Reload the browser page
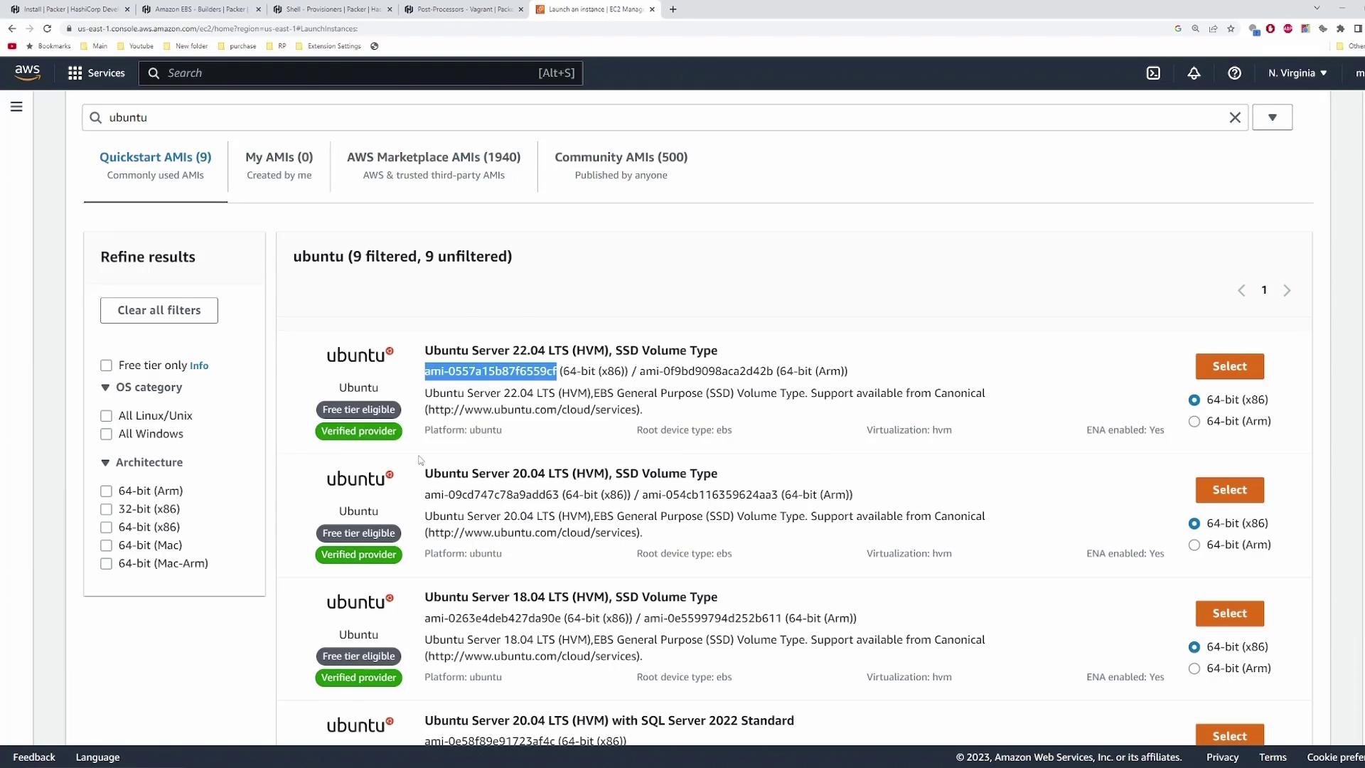Viewport: 1365px width, 768px height. pyautogui.click(x=47, y=28)
